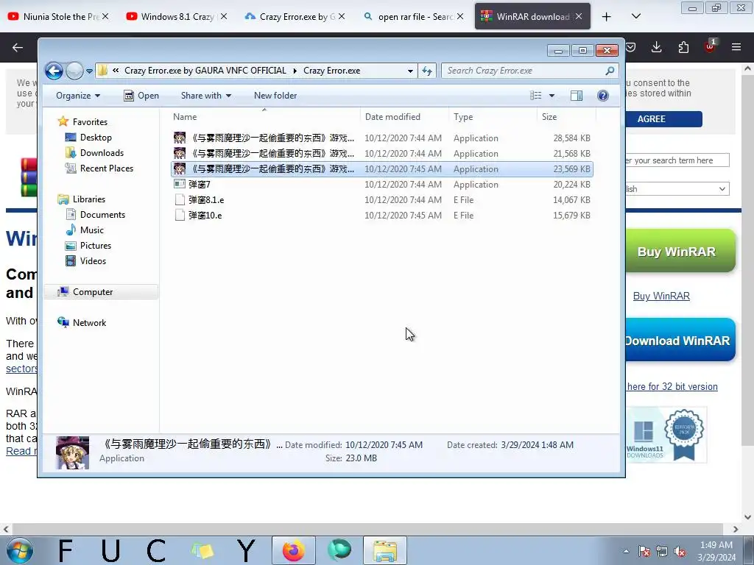Open Favorites in navigation pane
The image size is (754, 565).
click(x=89, y=122)
